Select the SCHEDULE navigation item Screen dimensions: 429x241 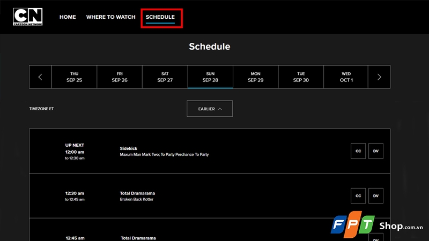160,17
